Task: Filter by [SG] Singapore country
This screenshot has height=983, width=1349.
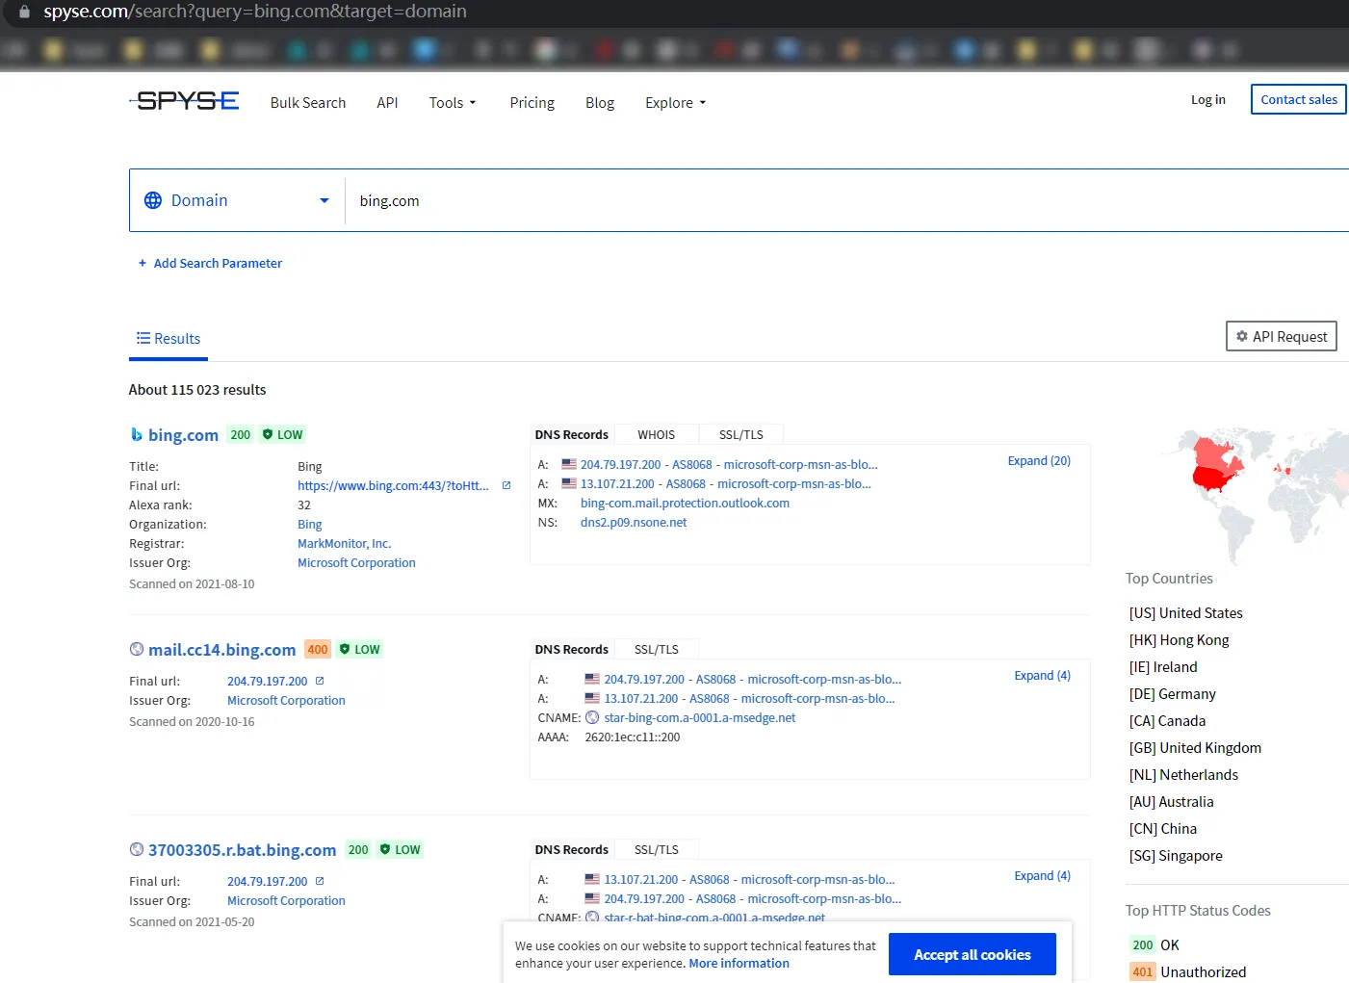Action: click(x=1176, y=855)
